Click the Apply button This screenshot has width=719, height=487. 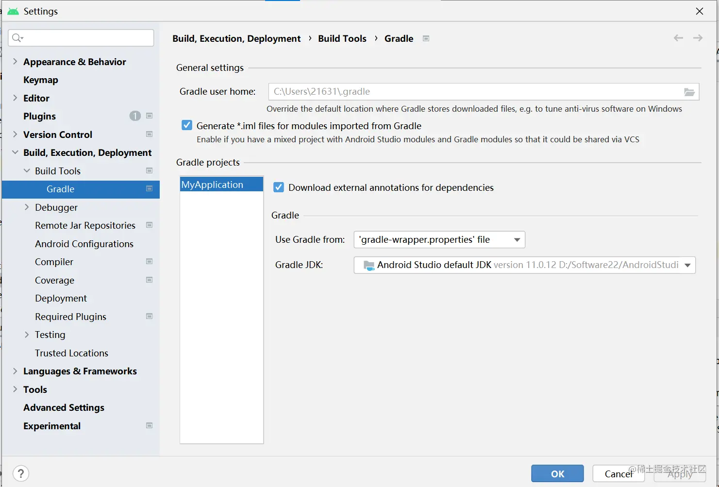coord(680,474)
